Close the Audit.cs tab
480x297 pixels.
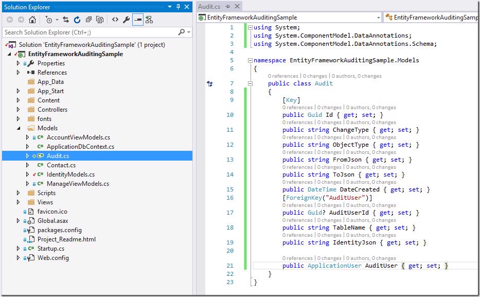point(237,6)
